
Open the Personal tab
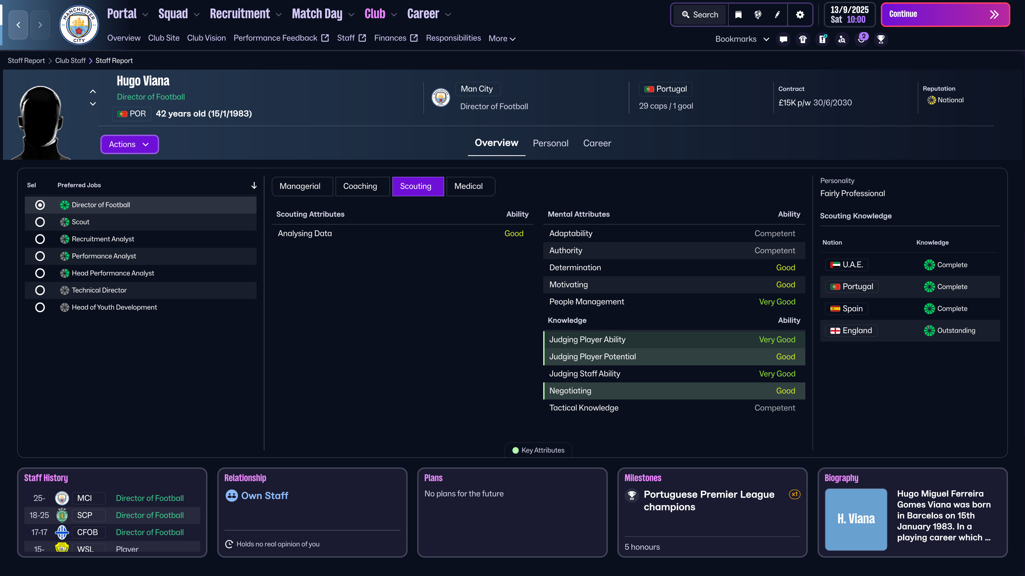(x=550, y=143)
